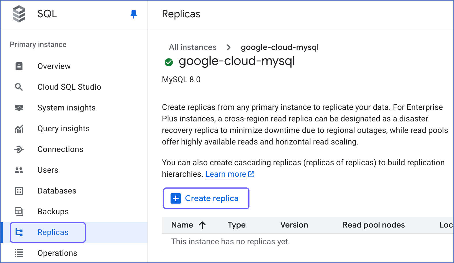Click the Replicas hierarchy icon
Image resolution: width=454 pixels, height=263 pixels.
[19, 232]
